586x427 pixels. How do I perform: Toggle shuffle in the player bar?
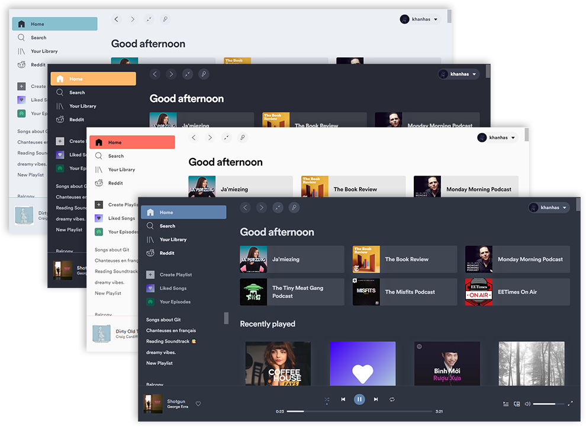click(x=327, y=399)
